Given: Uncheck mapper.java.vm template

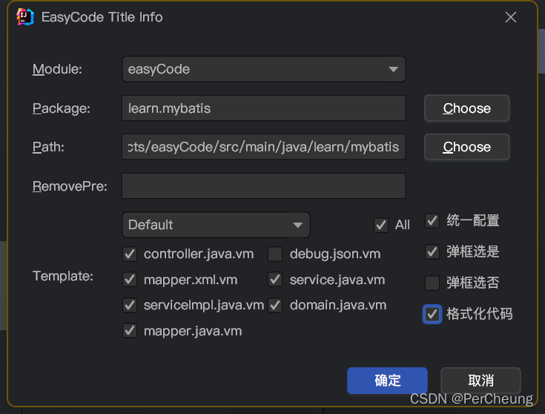Looking at the screenshot, I should point(130,331).
